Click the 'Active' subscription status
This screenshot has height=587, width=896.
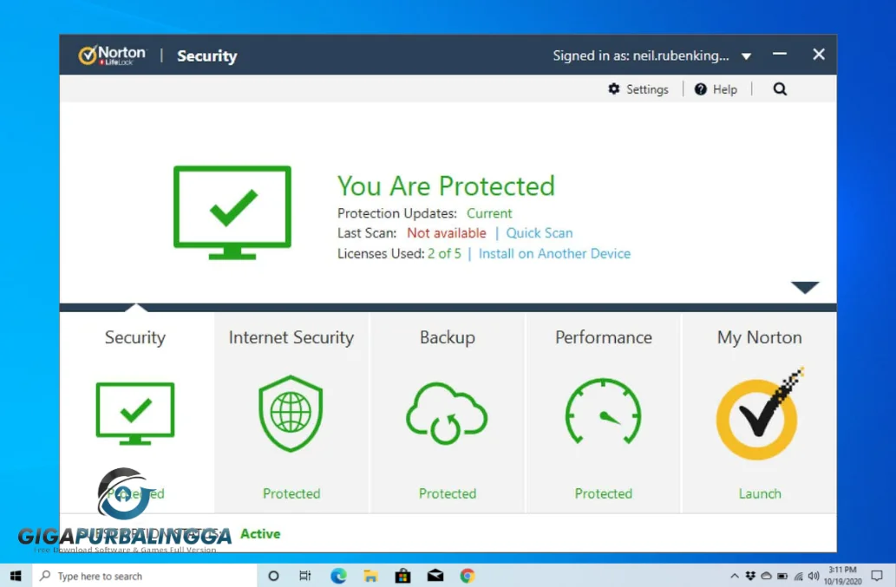pos(260,534)
